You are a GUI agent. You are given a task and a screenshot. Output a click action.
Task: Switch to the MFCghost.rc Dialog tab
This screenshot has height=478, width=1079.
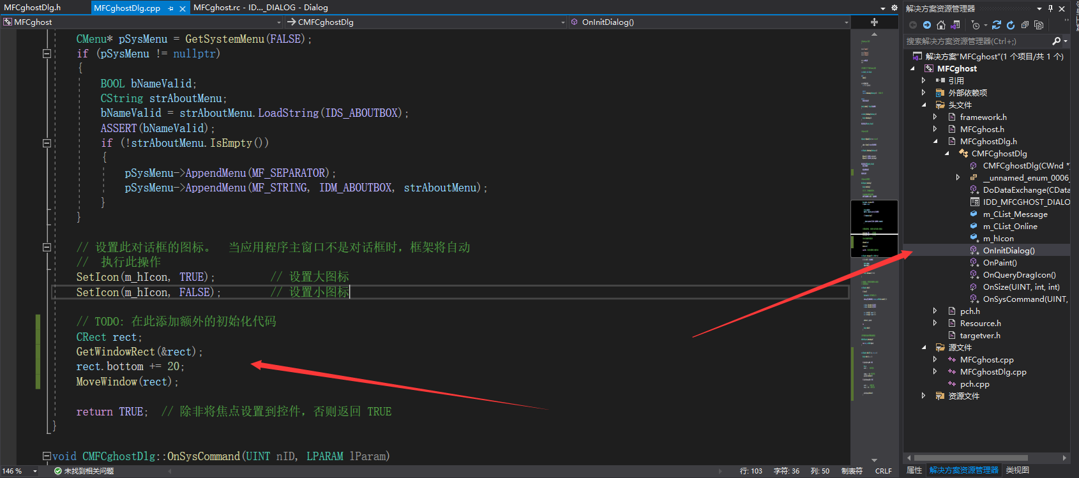tap(260, 8)
